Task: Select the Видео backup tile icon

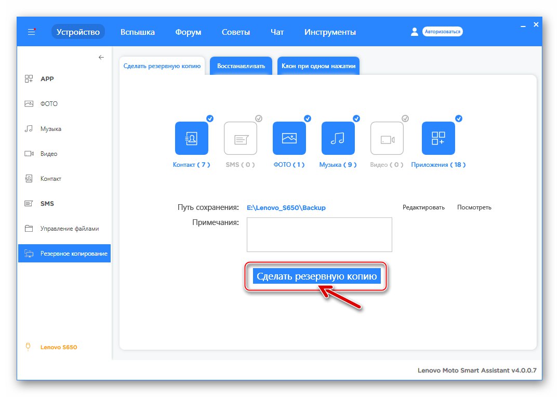Action: (x=387, y=138)
